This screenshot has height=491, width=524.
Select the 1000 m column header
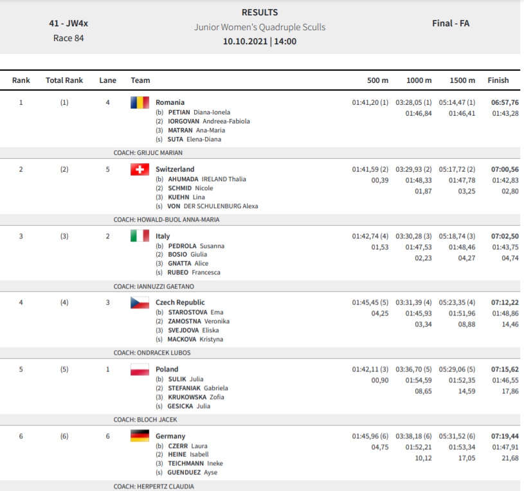(x=419, y=80)
